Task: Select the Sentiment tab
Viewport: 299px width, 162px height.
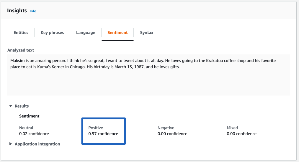Action: coord(117,32)
